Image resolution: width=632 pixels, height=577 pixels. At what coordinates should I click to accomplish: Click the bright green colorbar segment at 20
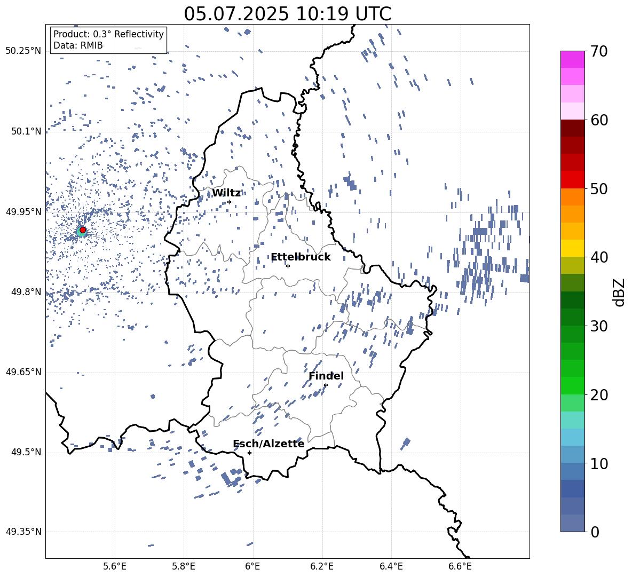pyautogui.click(x=572, y=385)
